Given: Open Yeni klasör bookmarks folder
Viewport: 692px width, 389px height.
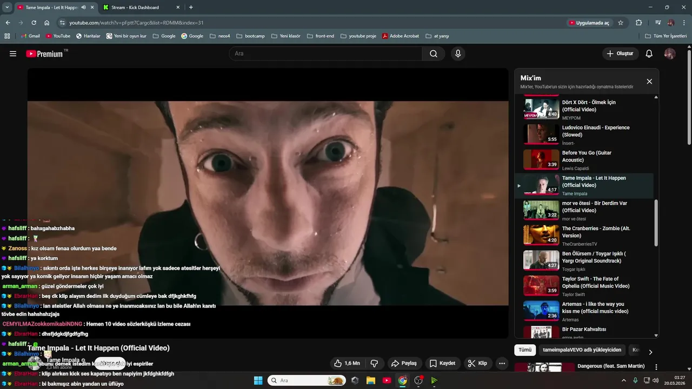Looking at the screenshot, I should point(285,36).
